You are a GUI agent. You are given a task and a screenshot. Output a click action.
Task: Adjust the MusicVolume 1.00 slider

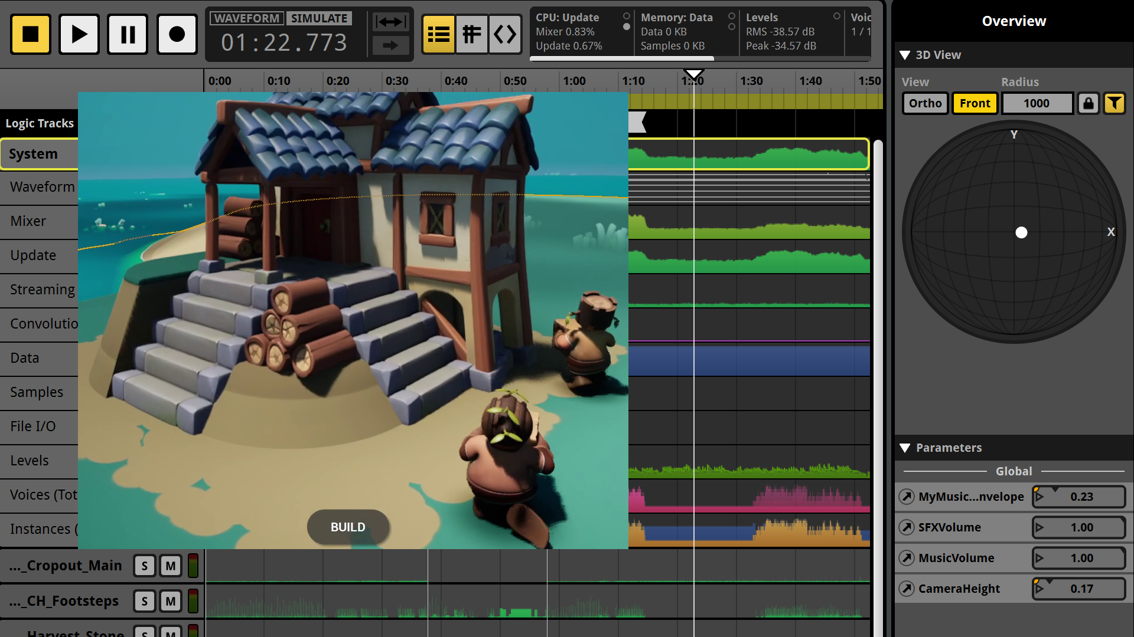pyautogui.click(x=1078, y=558)
